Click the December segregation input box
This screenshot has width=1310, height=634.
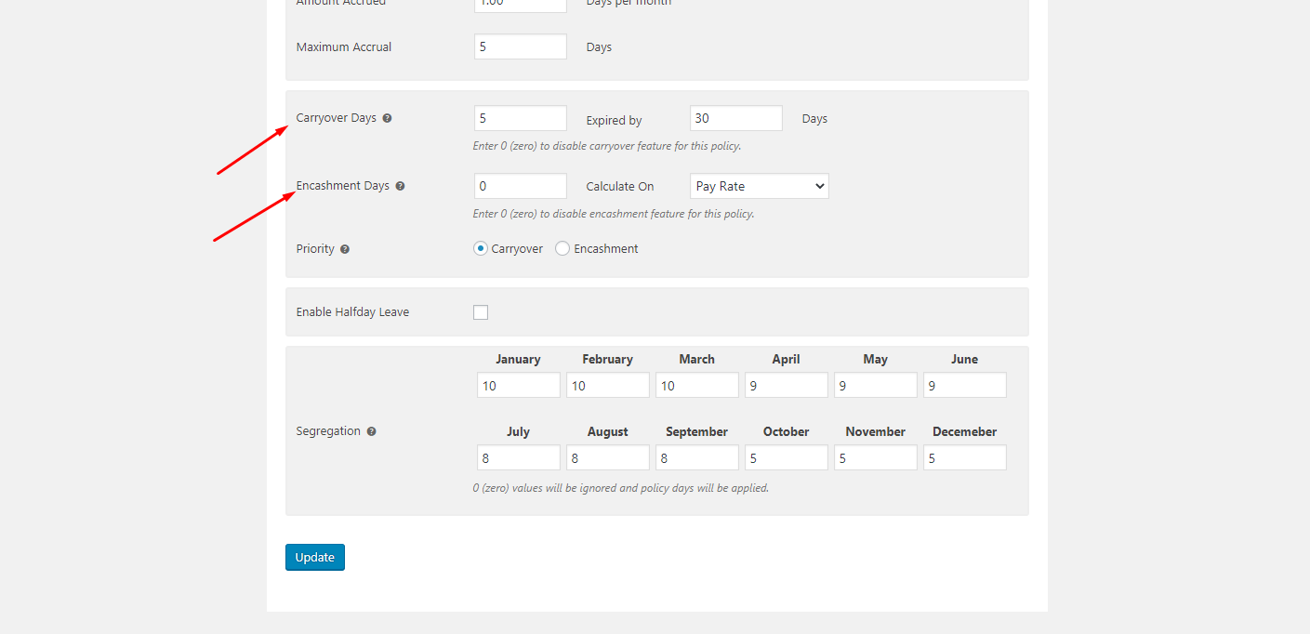click(964, 456)
